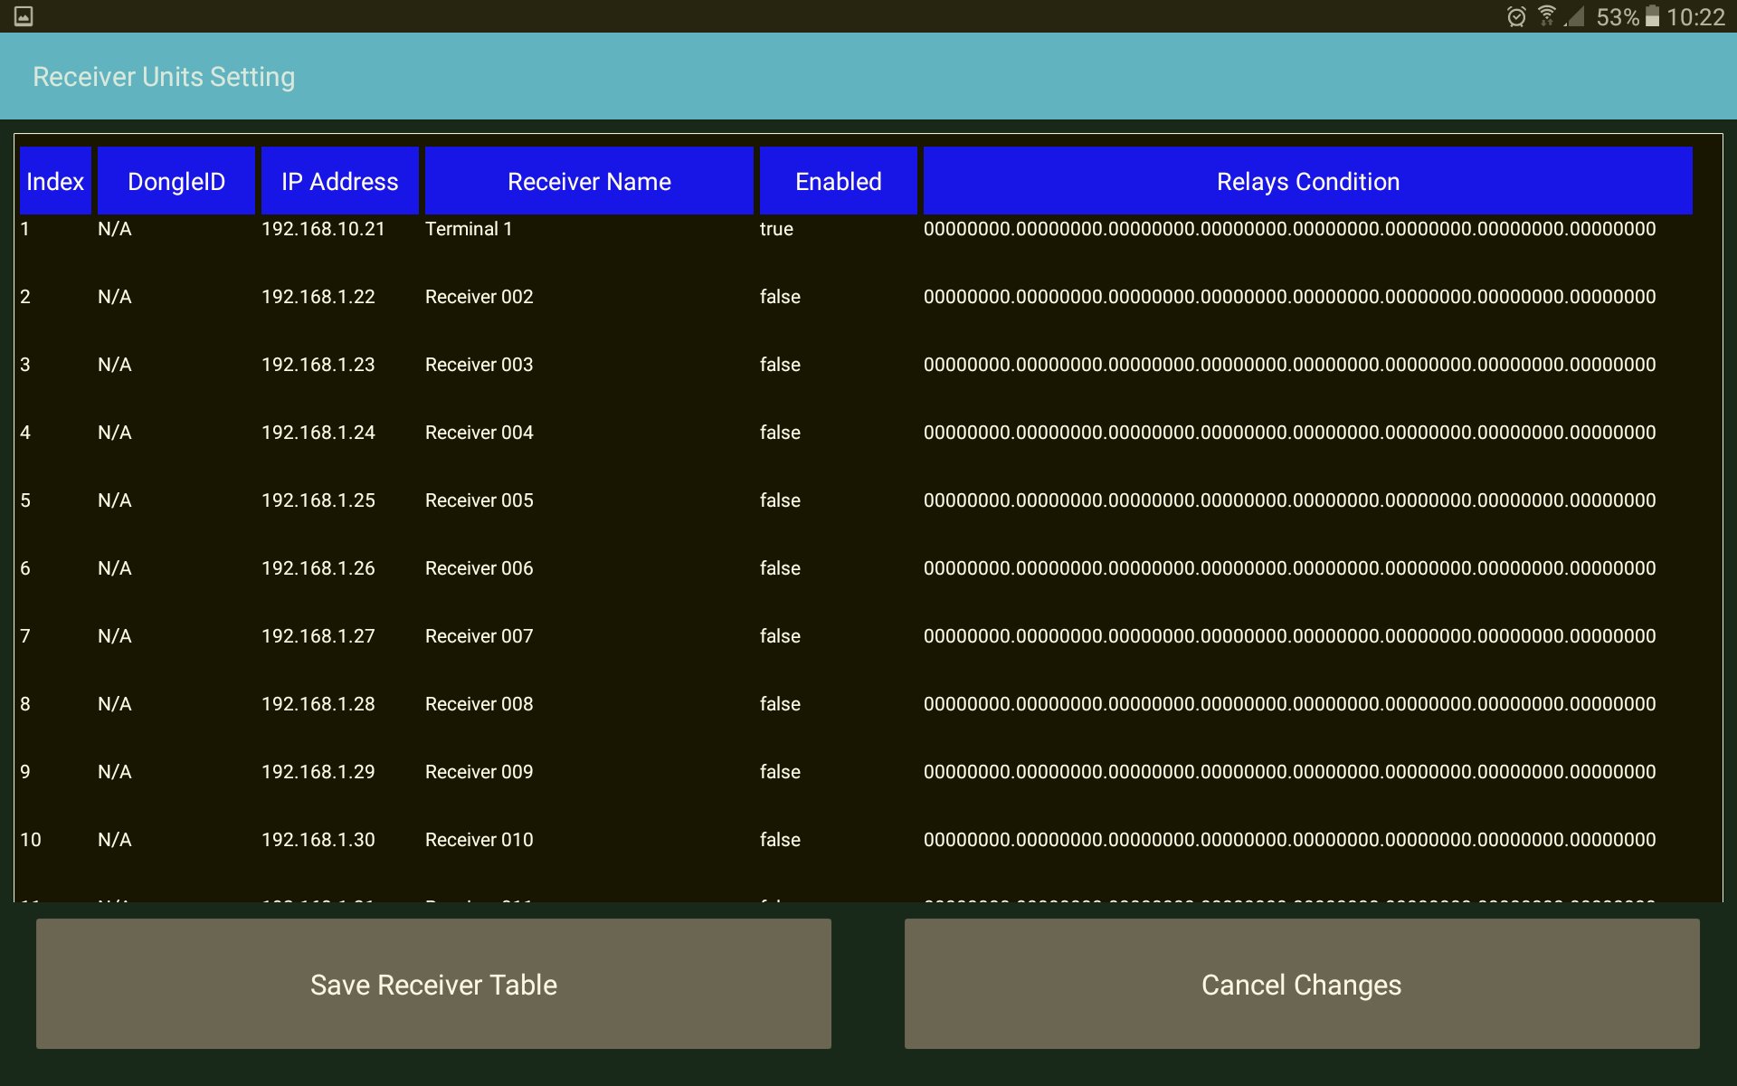The height and width of the screenshot is (1086, 1737).
Task: Open relays condition for Terminal 1 row
Action: [x=1290, y=229]
